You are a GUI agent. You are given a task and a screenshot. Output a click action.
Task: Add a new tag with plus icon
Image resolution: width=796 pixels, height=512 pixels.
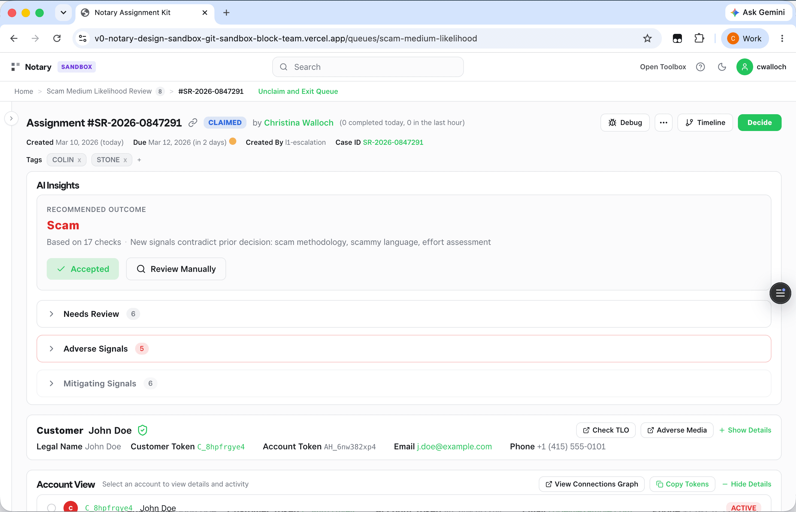coord(139,160)
